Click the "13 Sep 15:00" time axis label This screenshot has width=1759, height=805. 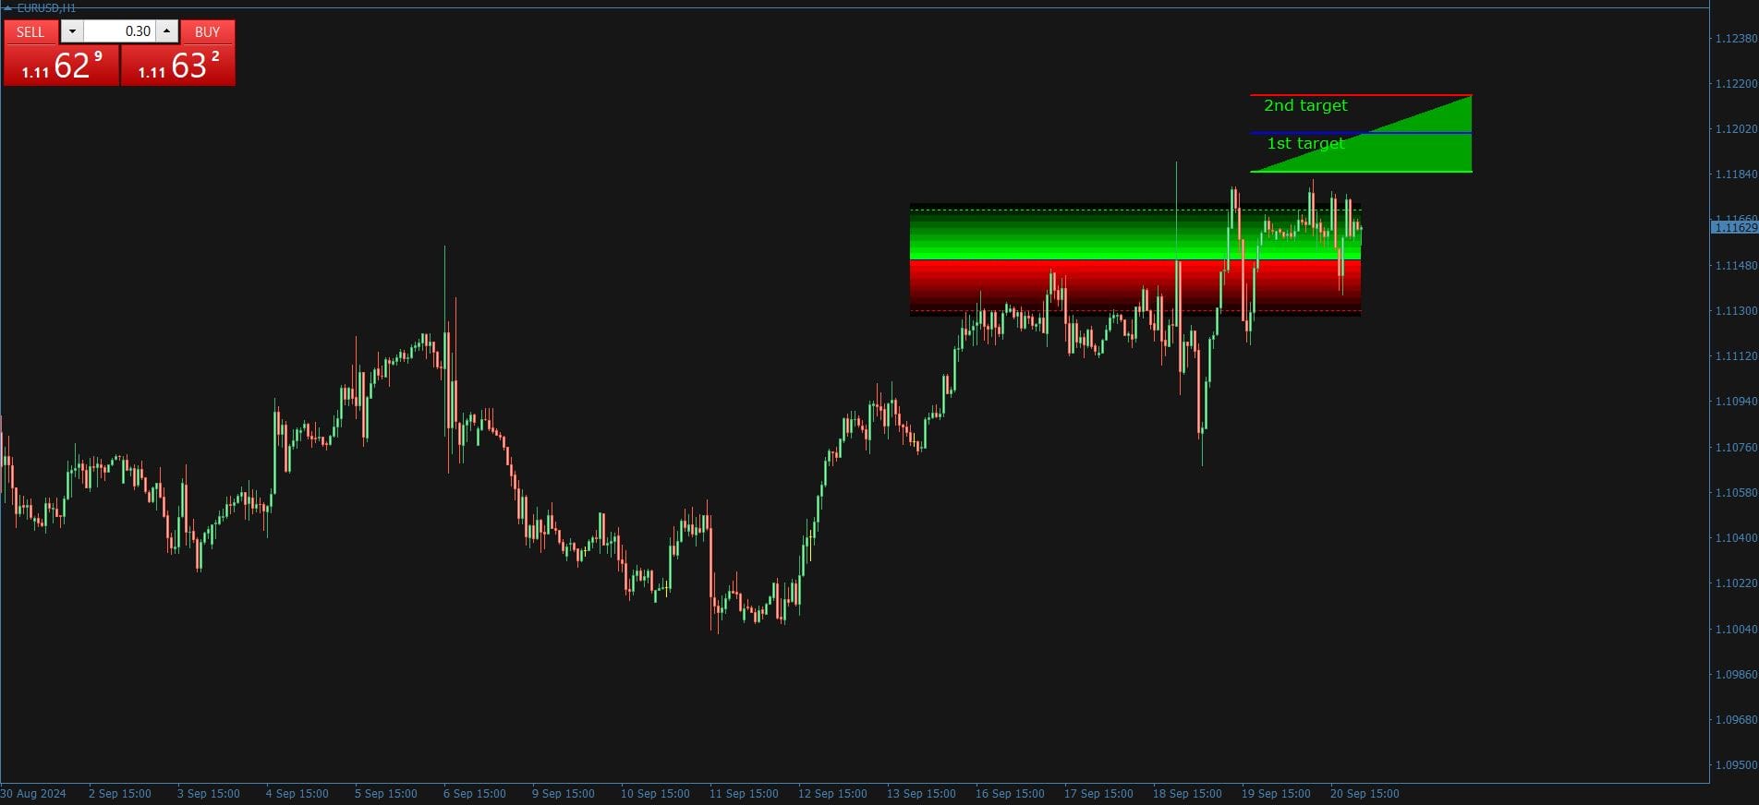click(920, 794)
